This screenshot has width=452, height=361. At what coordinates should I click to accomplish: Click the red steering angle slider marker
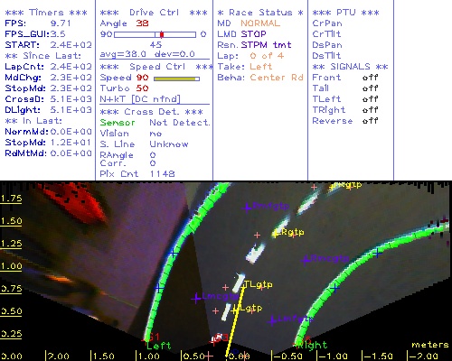pyautogui.click(x=162, y=34)
